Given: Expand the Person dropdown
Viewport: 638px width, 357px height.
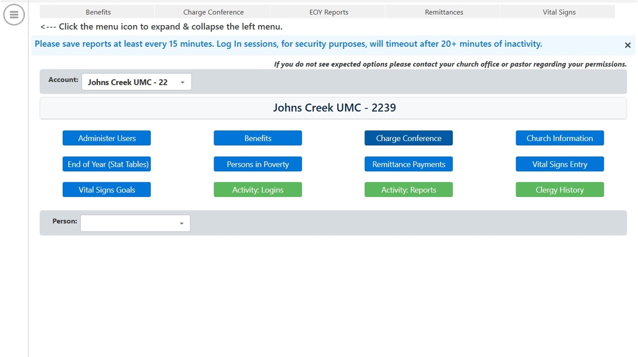Looking at the screenshot, I should tap(135, 223).
